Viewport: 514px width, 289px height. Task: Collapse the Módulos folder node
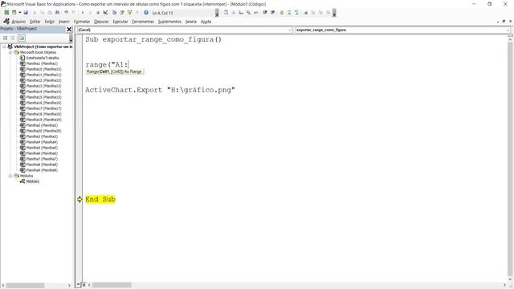tap(10, 176)
